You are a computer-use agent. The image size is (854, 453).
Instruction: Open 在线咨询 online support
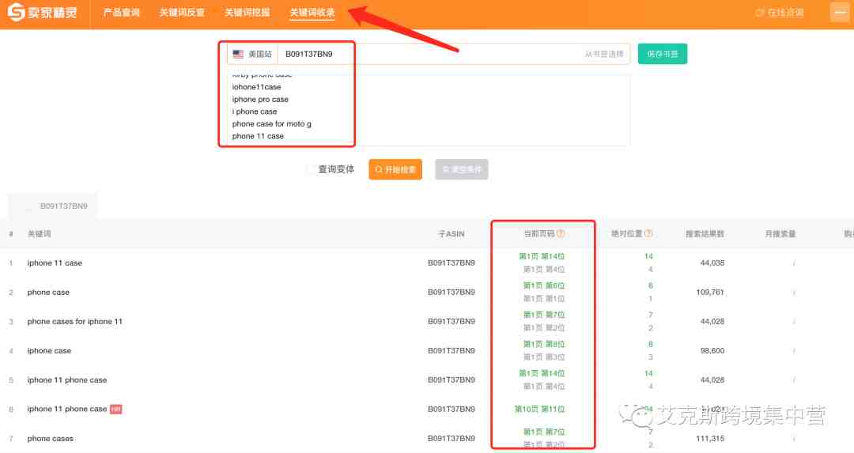pyautogui.click(x=780, y=13)
